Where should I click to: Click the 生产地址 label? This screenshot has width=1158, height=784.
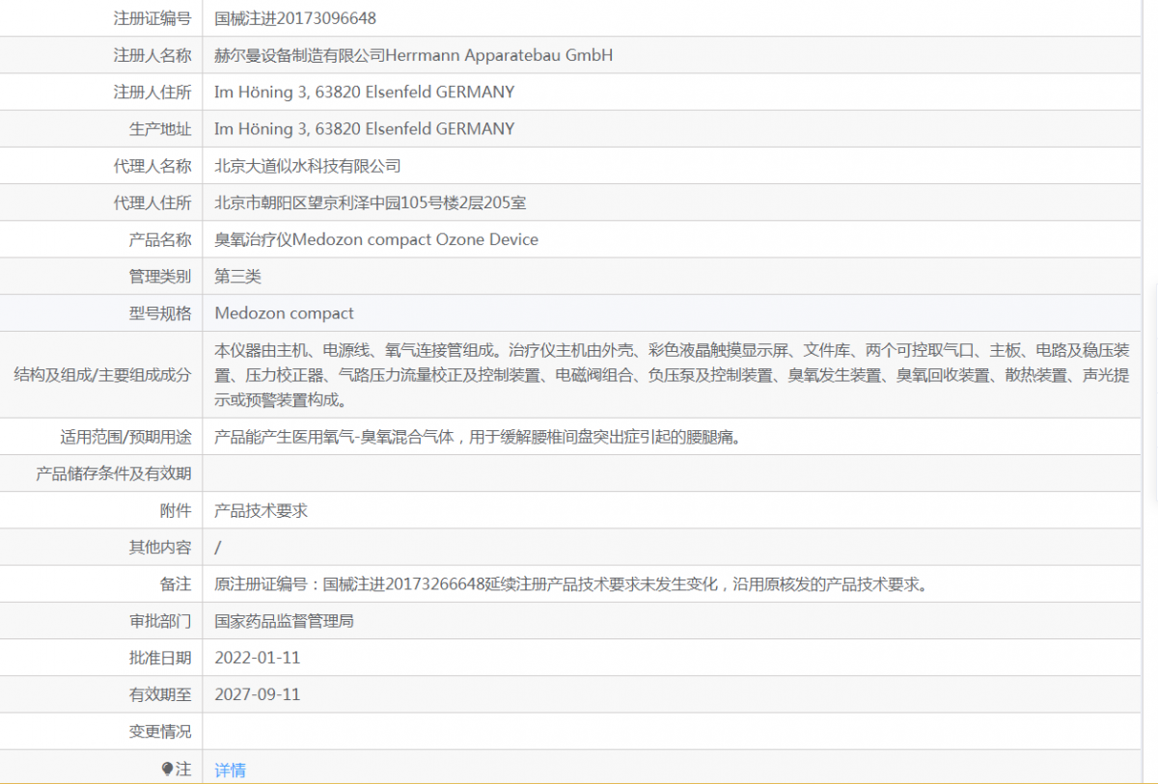point(160,128)
